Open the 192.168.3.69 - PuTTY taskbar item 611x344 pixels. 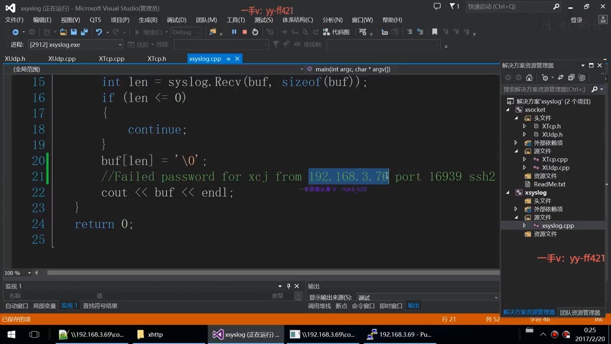[400, 334]
